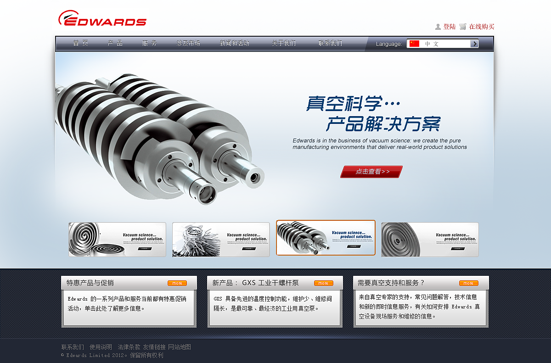The height and width of the screenshot is (363, 551).
Task: Click the Edwards 的一系列产品 description text
Action: tap(127, 303)
